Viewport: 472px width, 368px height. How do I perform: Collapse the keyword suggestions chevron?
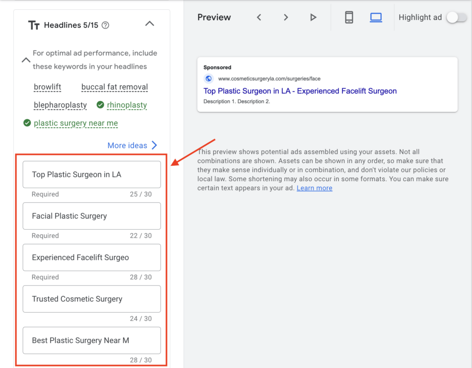coord(26,60)
